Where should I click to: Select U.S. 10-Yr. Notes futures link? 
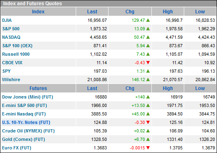pyautogui.click(x=26, y=122)
